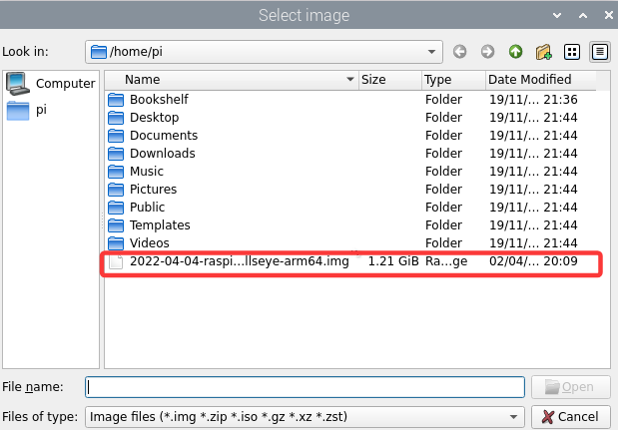Sort files by Name column header
The height and width of the screenshot is (430, 618).
tap(230, 80)
